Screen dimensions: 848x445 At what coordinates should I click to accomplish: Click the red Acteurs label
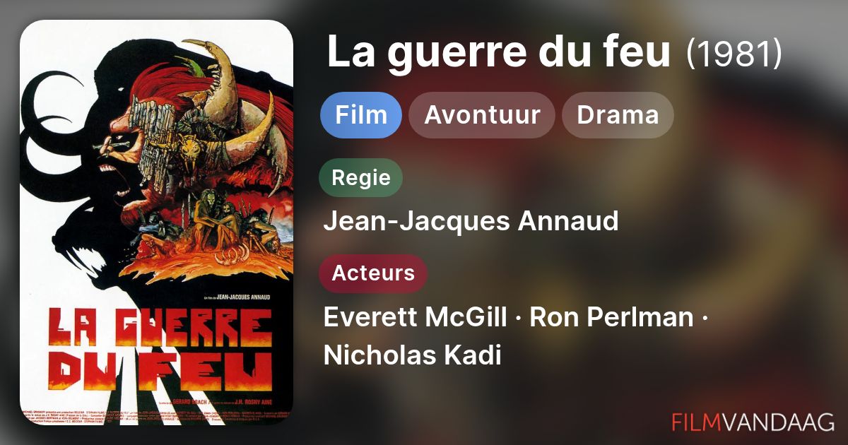tap(373, 273)
